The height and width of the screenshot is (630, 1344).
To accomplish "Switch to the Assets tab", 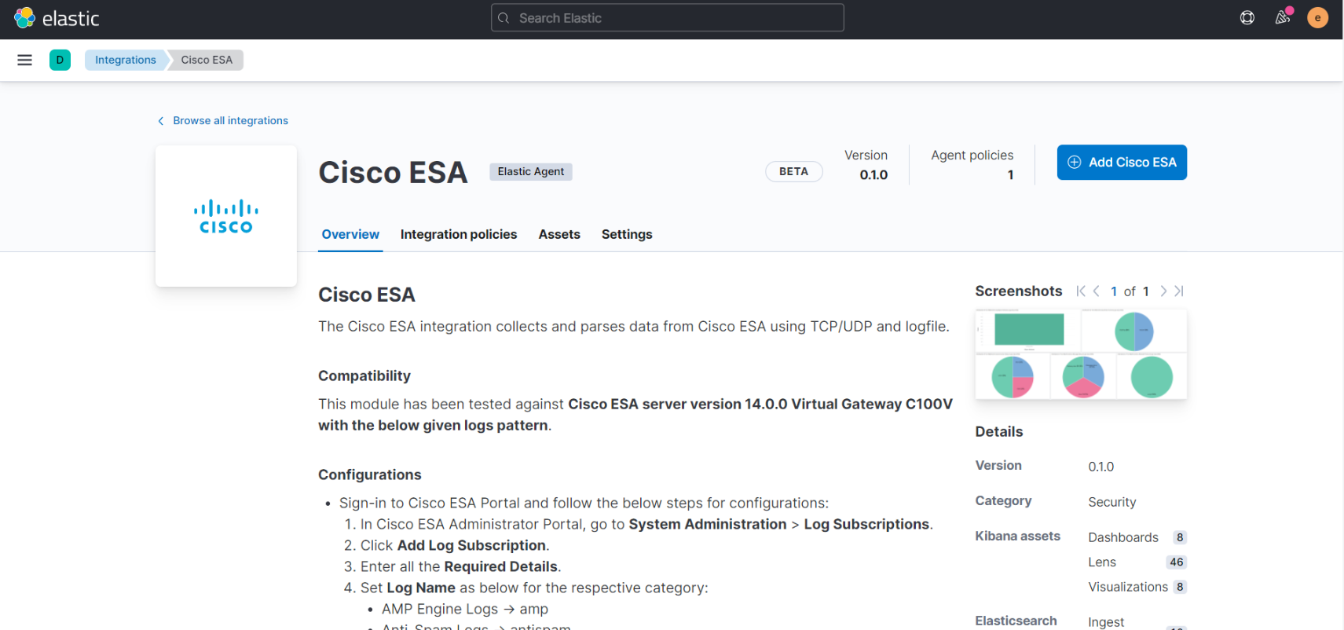I will (559, 234).
